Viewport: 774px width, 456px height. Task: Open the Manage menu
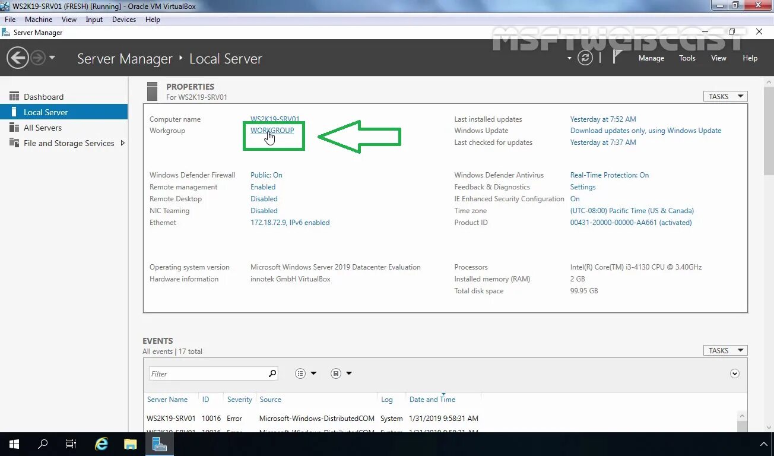[x=651, y=58]
